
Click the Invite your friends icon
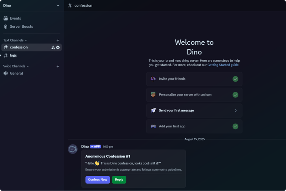tap(153, 79)
